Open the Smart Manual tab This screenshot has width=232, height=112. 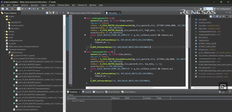tap(128, 92)
